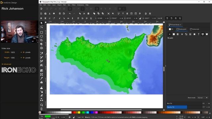The image size is (212, 119).
Task: Open the Text and Font dialog icon
Action: click(x=123, y=14)
